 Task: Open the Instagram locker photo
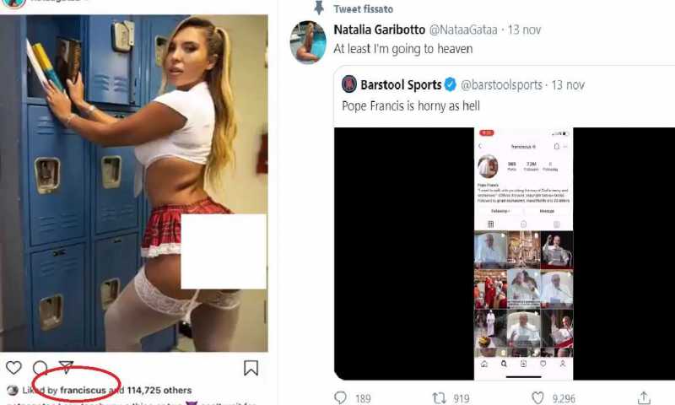click(x=134, y=183)
